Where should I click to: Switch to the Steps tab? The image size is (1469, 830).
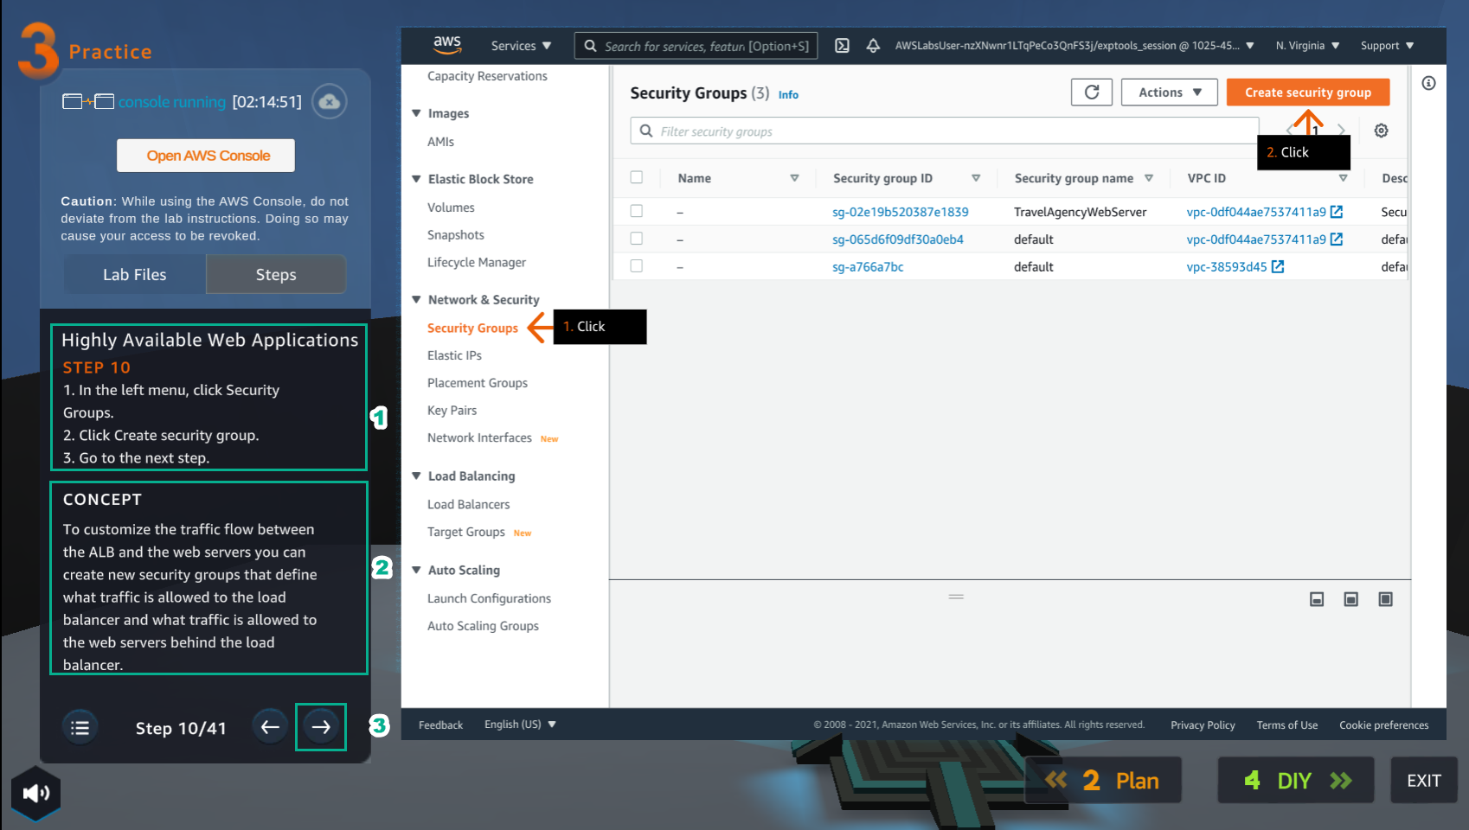point(276,274)
